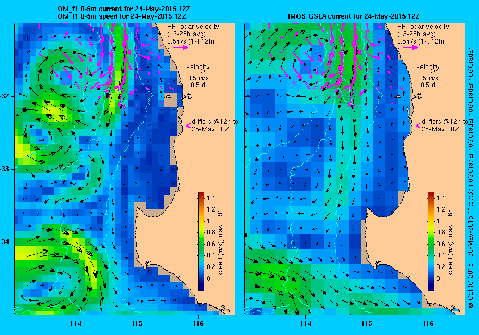Click the 1.2 tick on the IMOS GSLA color bar

tap(441, 210)
